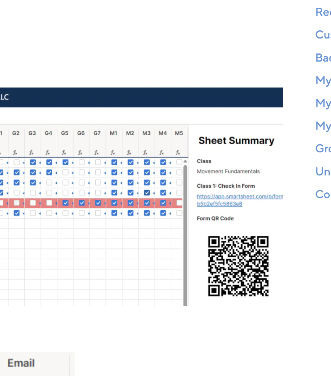The height and width of the screenshot is (376, 331).
Task: Select the G2 column header
Action: click(16, 133)
